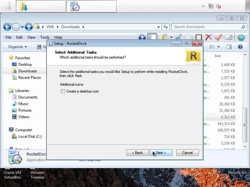The width and height of the screenshot is (250, 187).
Task: Click the toolbar Up arrow icon
Action: [x=142, y=37]
